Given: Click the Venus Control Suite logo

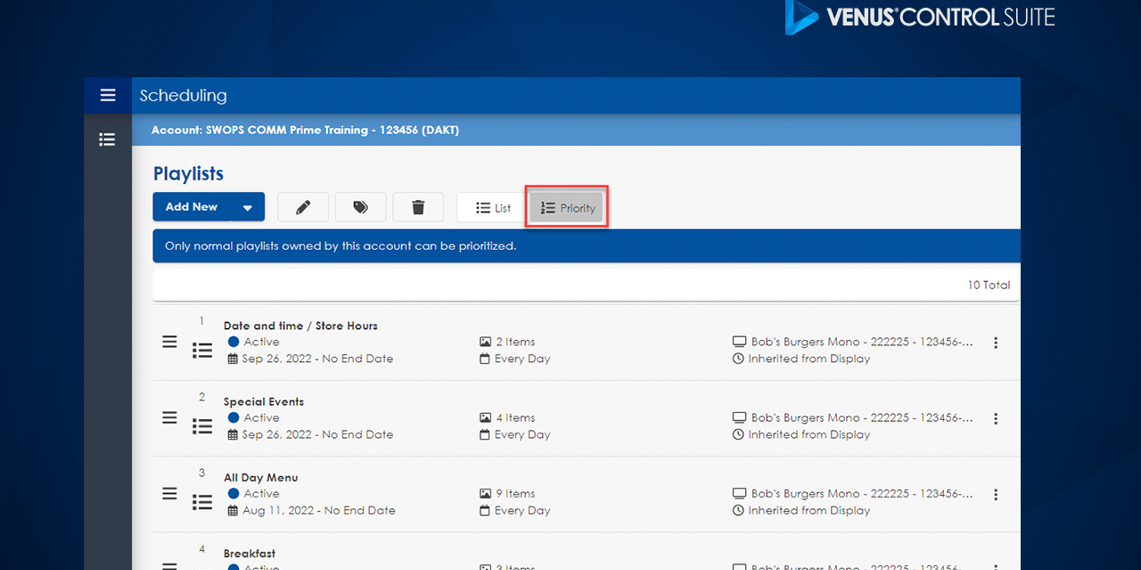Looking at the screenshot, I should click(920, 17).
